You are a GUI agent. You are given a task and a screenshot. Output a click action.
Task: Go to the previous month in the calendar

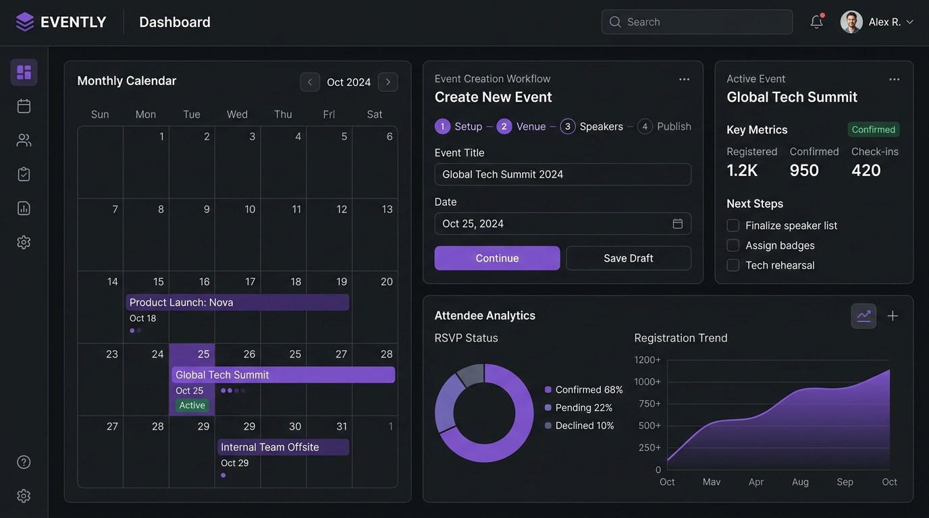[310, 82]
